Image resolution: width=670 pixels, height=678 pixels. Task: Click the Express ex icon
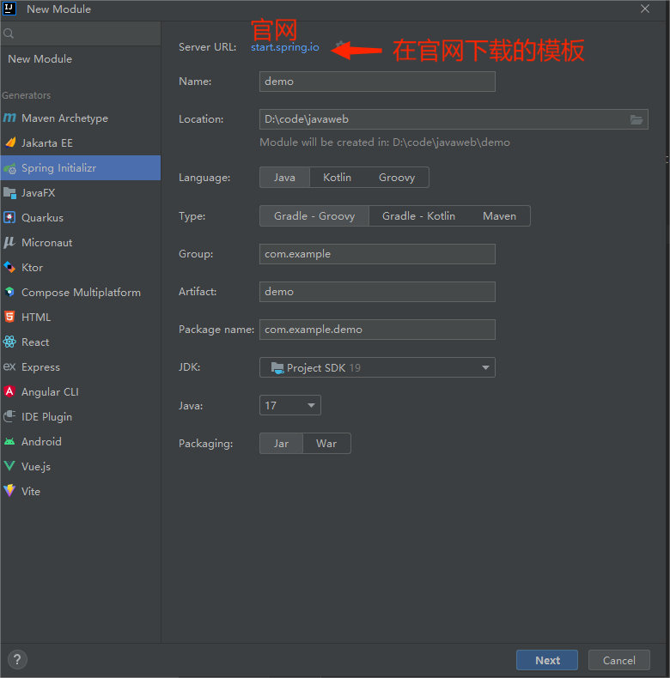(x=9, y=366)
